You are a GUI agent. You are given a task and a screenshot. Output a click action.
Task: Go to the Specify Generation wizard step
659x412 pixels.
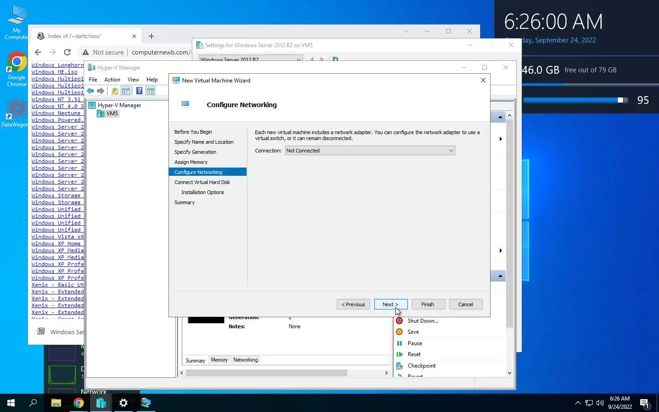[x=195, y=152]
